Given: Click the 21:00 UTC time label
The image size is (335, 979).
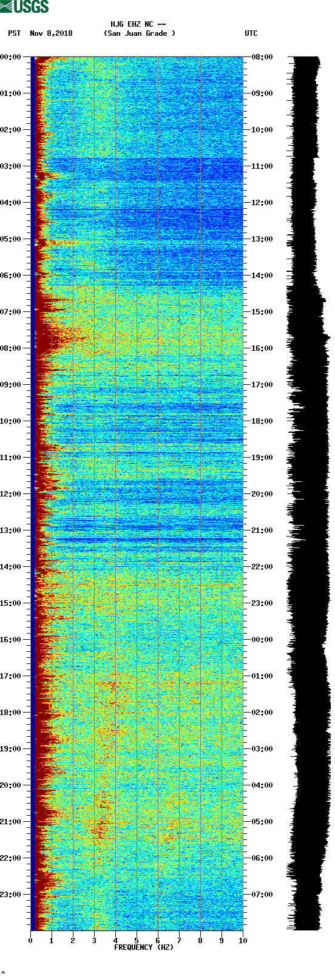Looking at the screenshot, I should pos(262,530).
